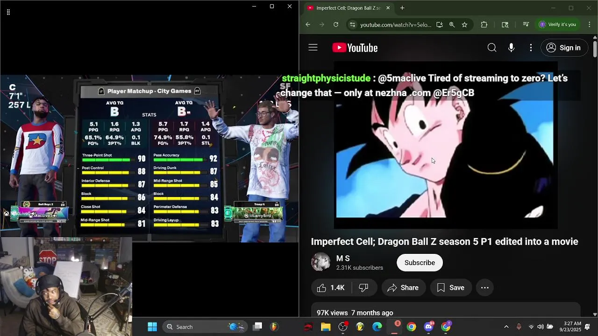
Task: Close the Imperfect Cell browser tab
Action: [388, 8]
